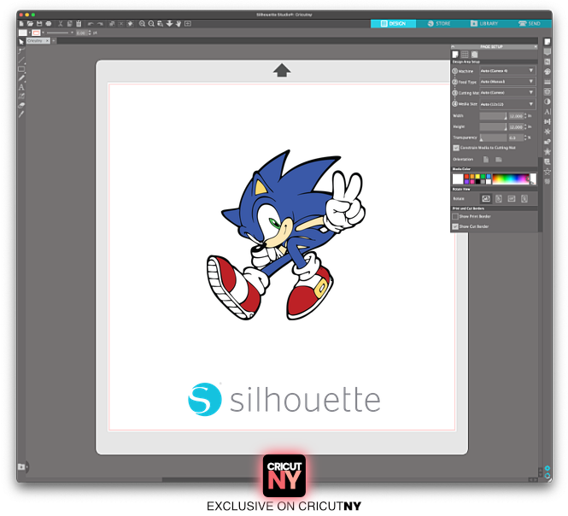The image size is (568, 516).
Task: Open the Media Size dropdown
Action: click(x=507, y=104)
